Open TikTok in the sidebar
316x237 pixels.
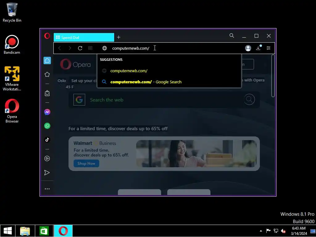47,140
